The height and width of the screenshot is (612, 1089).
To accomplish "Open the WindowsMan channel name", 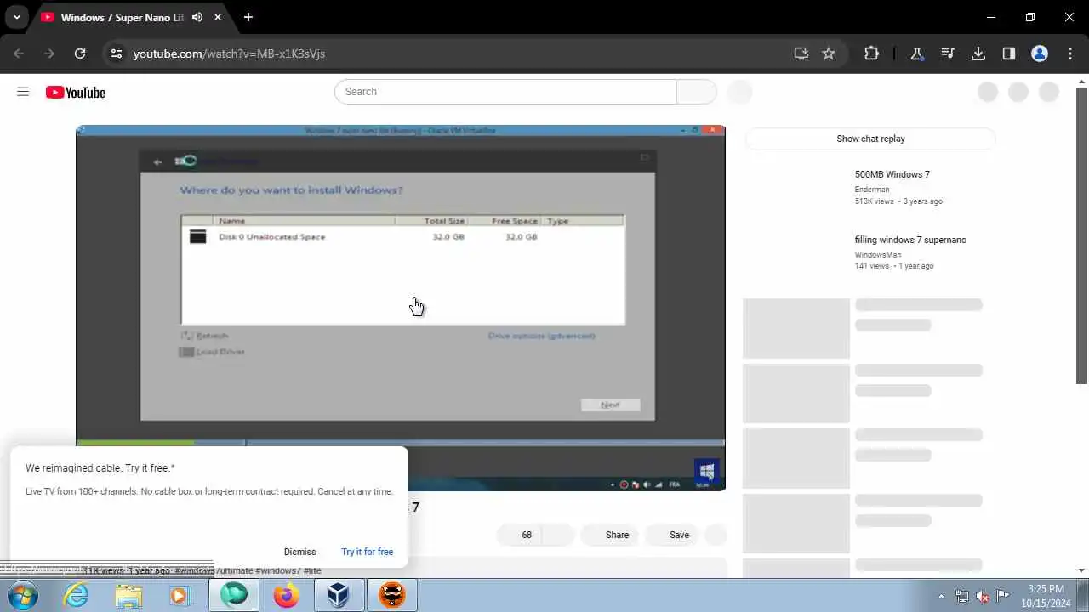I will tap(877, 255).
